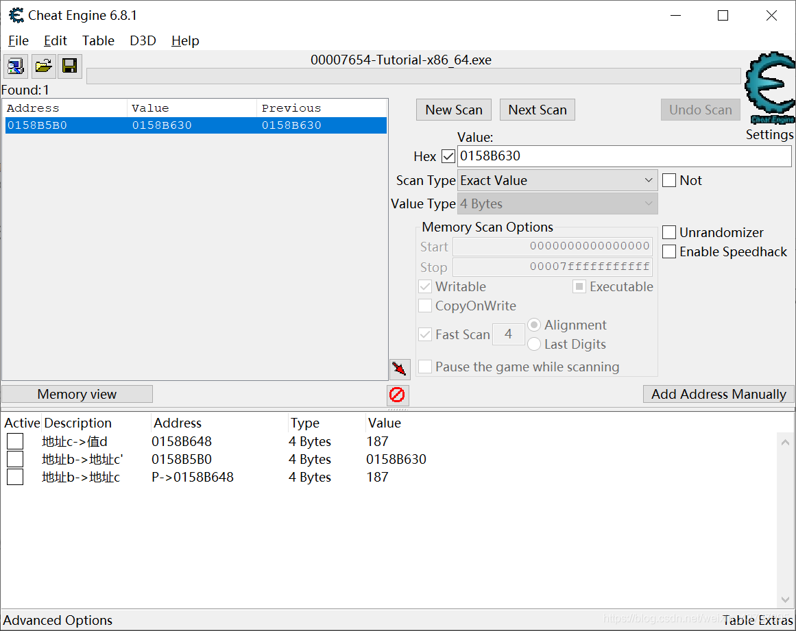The width and height of the screenshot is (796, 631).
Task: Click the pointer address P->0158B648
Action: click(193, 477)
